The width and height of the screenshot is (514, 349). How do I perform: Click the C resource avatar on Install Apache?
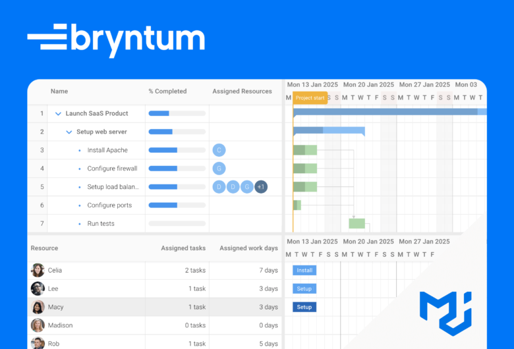coord(219,150)
